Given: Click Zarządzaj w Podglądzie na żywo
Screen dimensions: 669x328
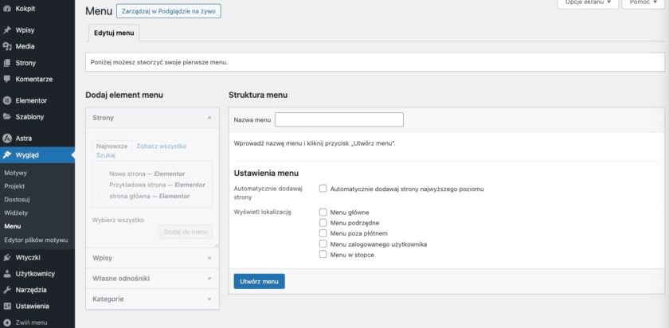Looking at the screenshot, I should pyautogui.click(x=168, y=12).
